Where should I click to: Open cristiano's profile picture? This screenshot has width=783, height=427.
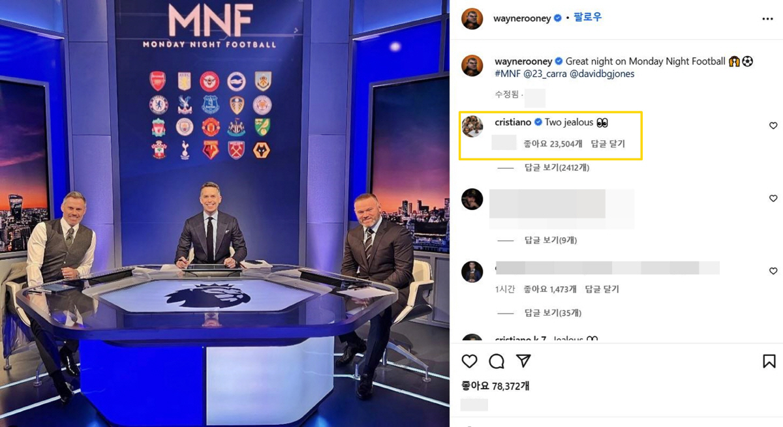pos(472,126)
